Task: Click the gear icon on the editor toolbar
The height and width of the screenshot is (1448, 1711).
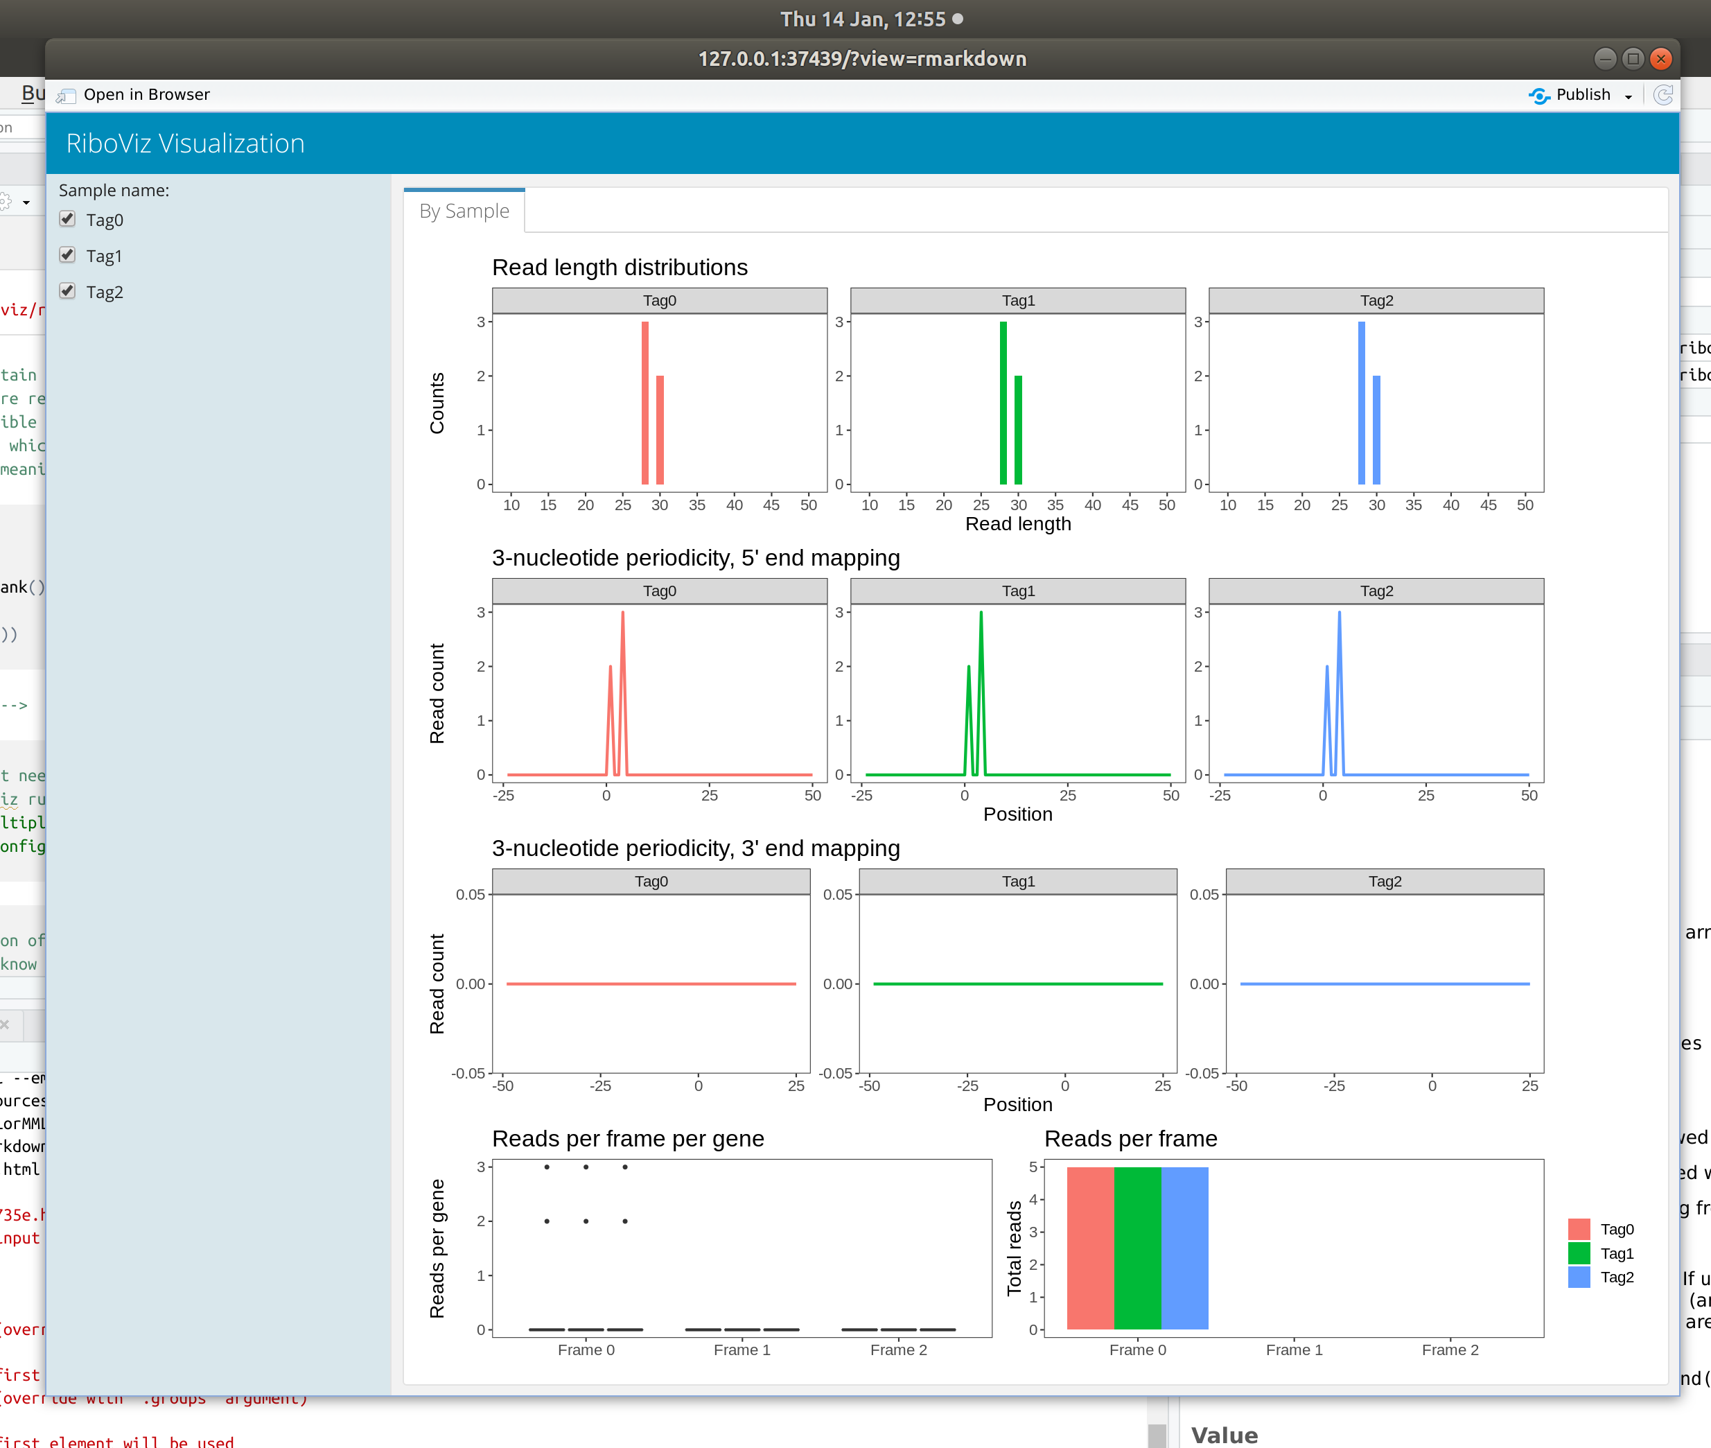Action: click(x=5, y=201)
